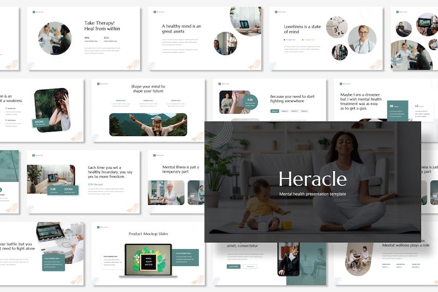Click the '30% Discount' label

[95, 184]
